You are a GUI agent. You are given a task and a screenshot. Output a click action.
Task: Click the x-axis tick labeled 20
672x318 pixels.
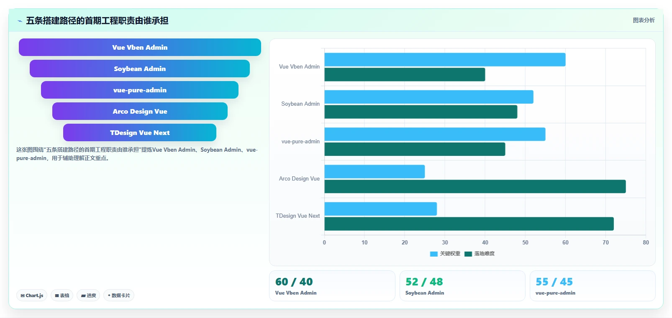pos(405,242)
